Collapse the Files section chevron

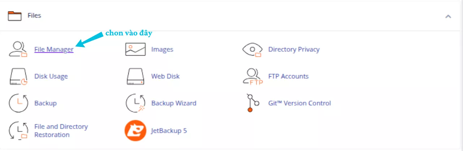pos(448,16)
